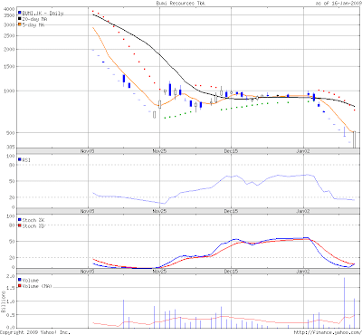Select the "BUMI.JK - Daily" legend label
The width and height of the screenshot is (362, 335).
[43, 14]
